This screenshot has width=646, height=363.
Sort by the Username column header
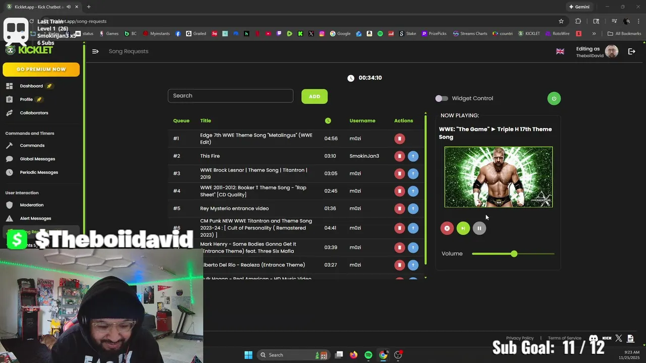pyautogui.click(x=362, y=121)
